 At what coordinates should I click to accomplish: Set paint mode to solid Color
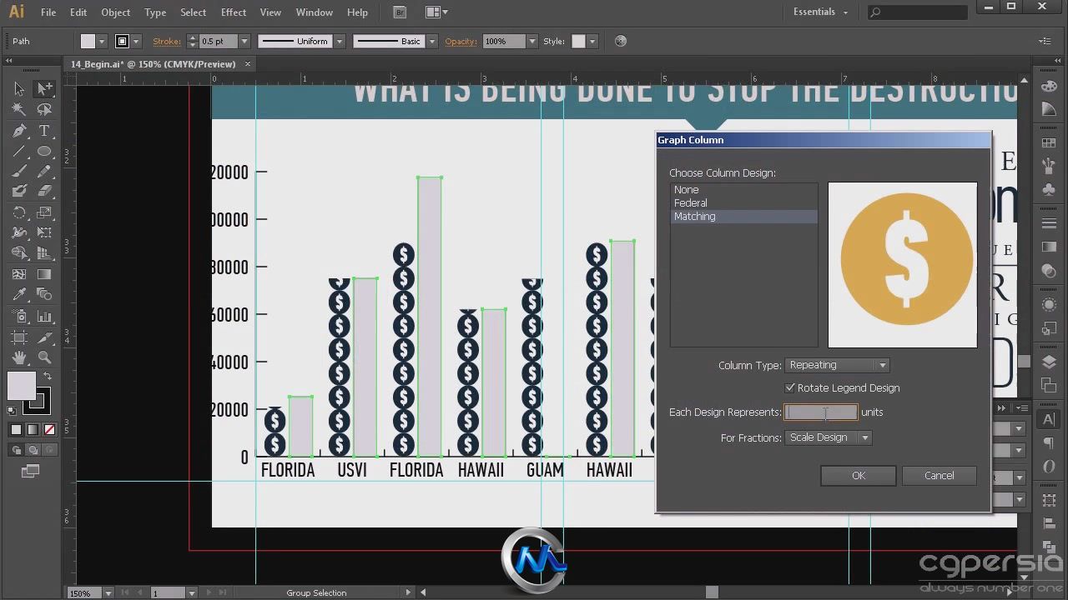click(x=16, y=430)
